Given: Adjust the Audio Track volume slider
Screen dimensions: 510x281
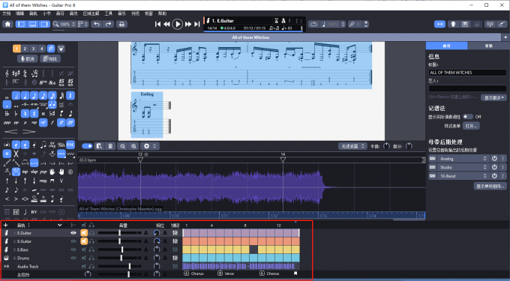Looking at the screenshot, I should pyautogui.click(x=129, y=266).
